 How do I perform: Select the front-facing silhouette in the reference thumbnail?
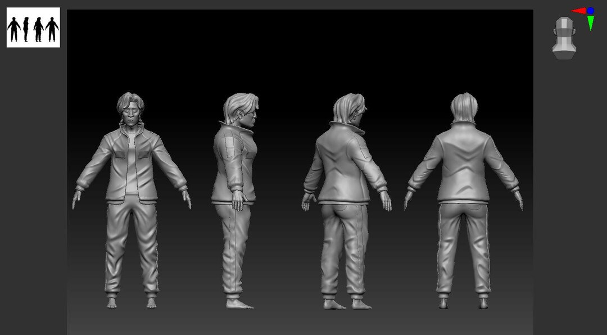[x=14, y=26]
